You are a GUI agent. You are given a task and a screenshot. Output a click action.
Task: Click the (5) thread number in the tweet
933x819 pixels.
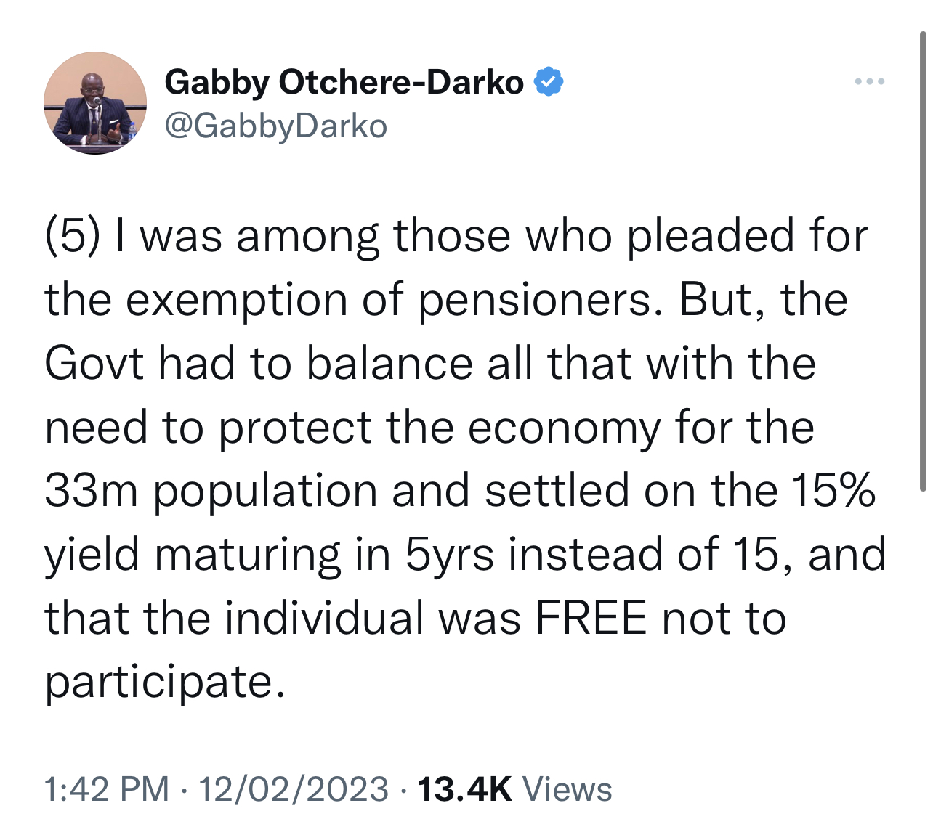coord(72,237)
